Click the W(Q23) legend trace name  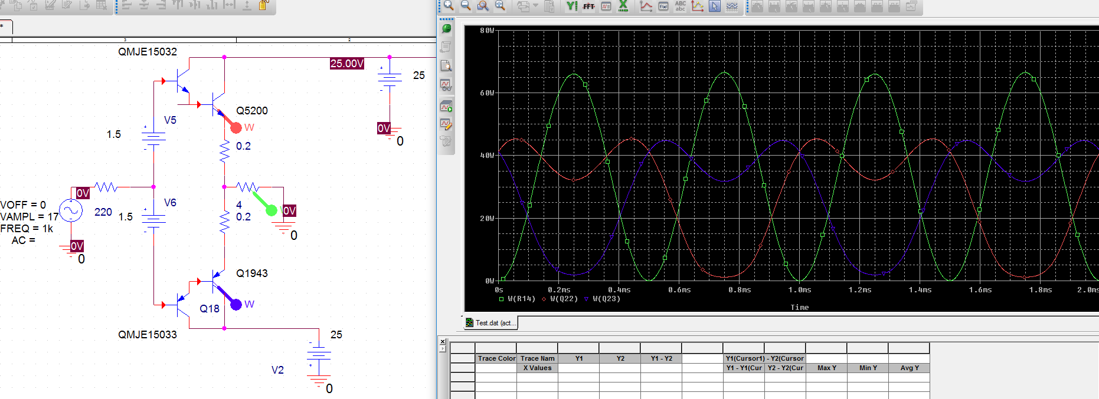click(x=606, y=299)
